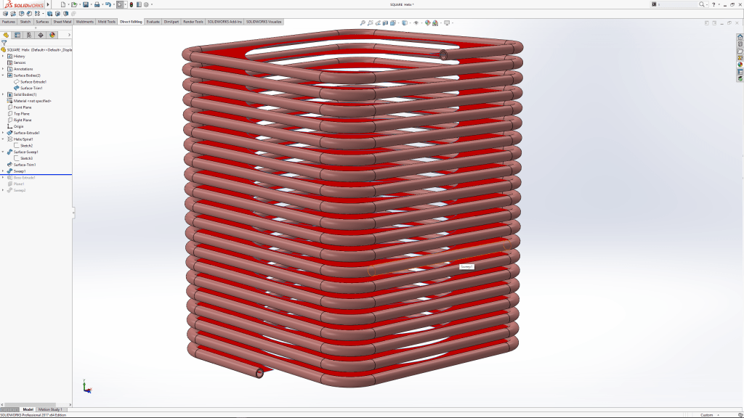Image resolution: width=744 pixels, height=418 pixels.
Task: Toggle the Section View tool
Action: coord(385,22)
